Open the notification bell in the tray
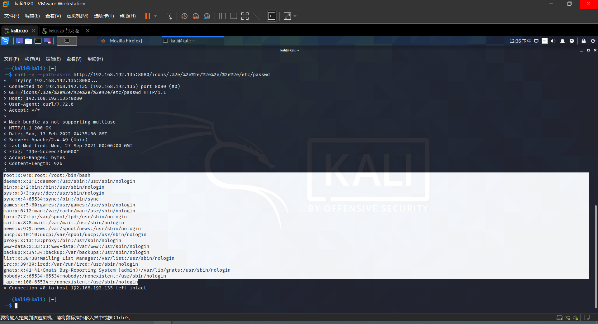Screen dimensions: 598x324 click(562, 41)
